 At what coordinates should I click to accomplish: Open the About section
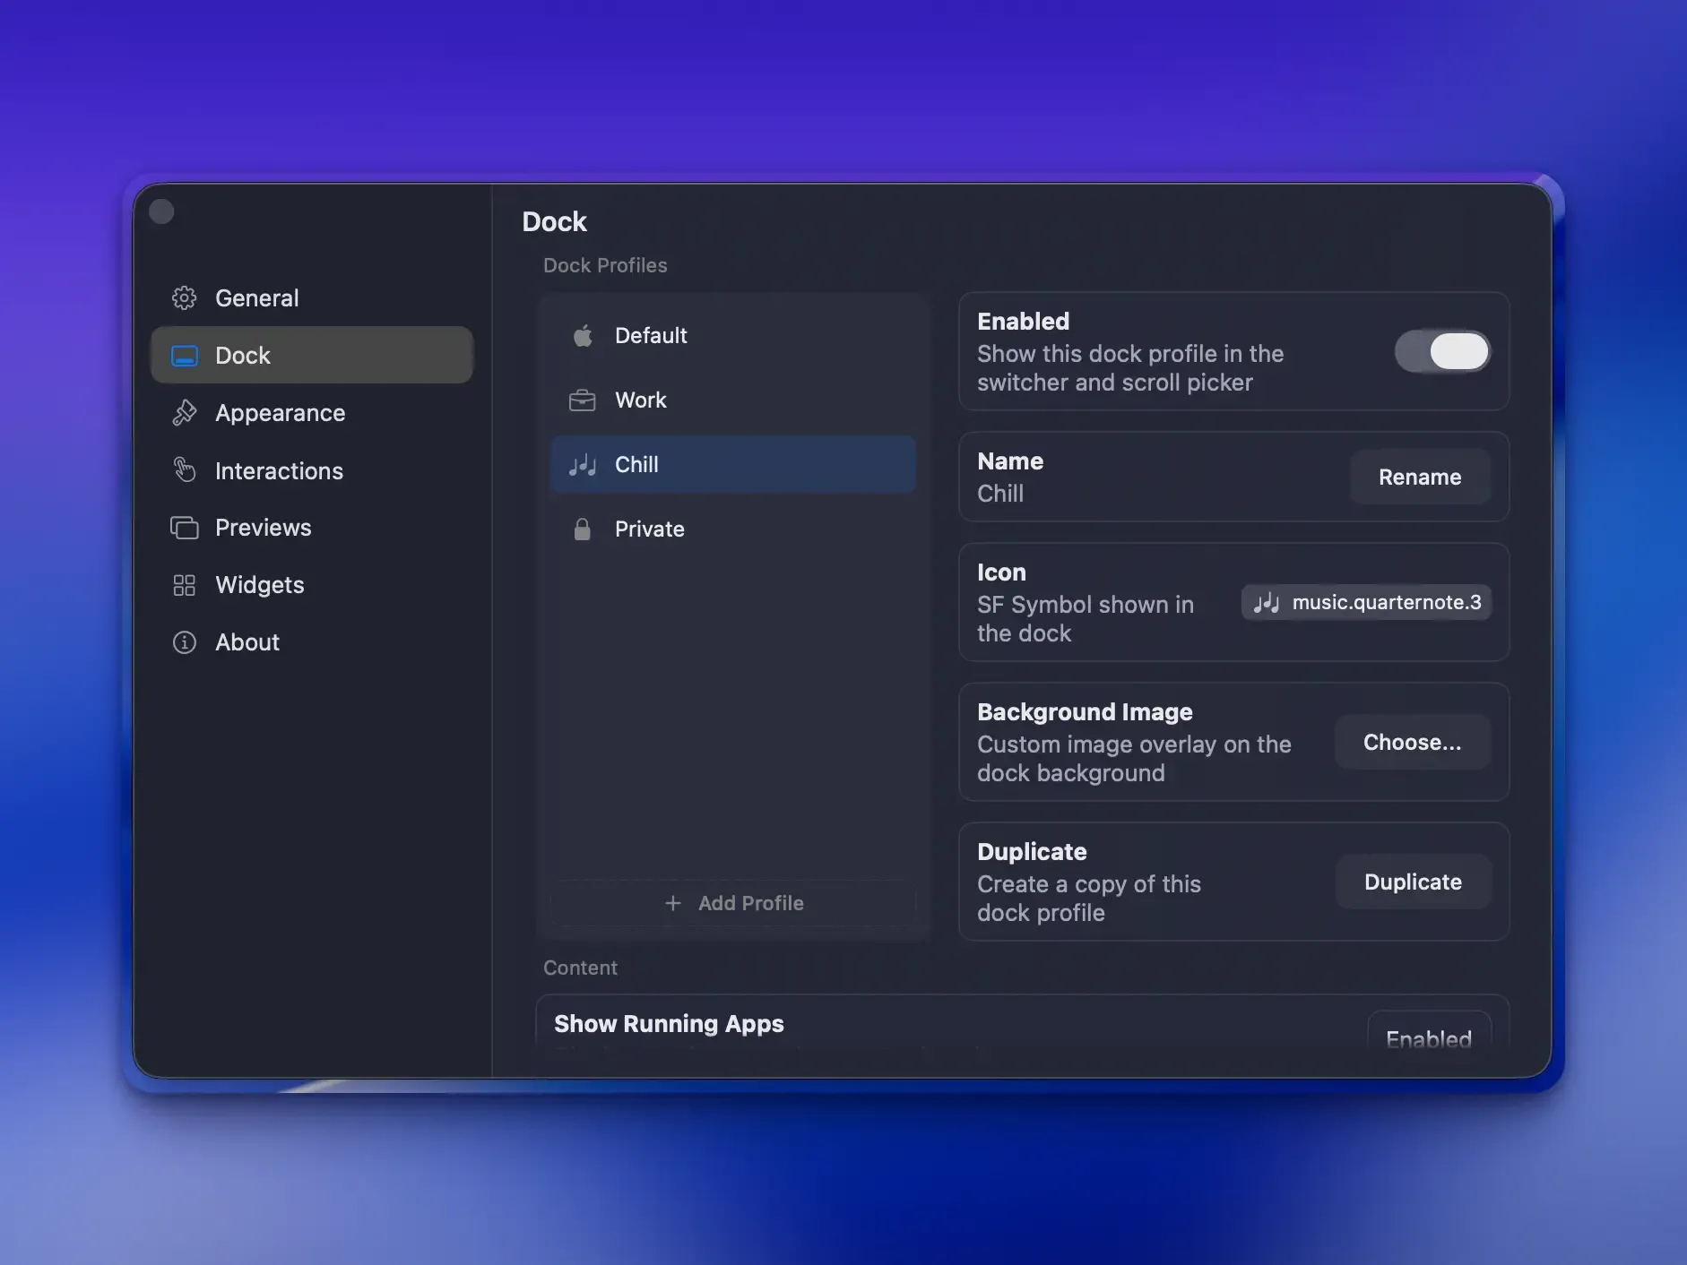point(246,641)
